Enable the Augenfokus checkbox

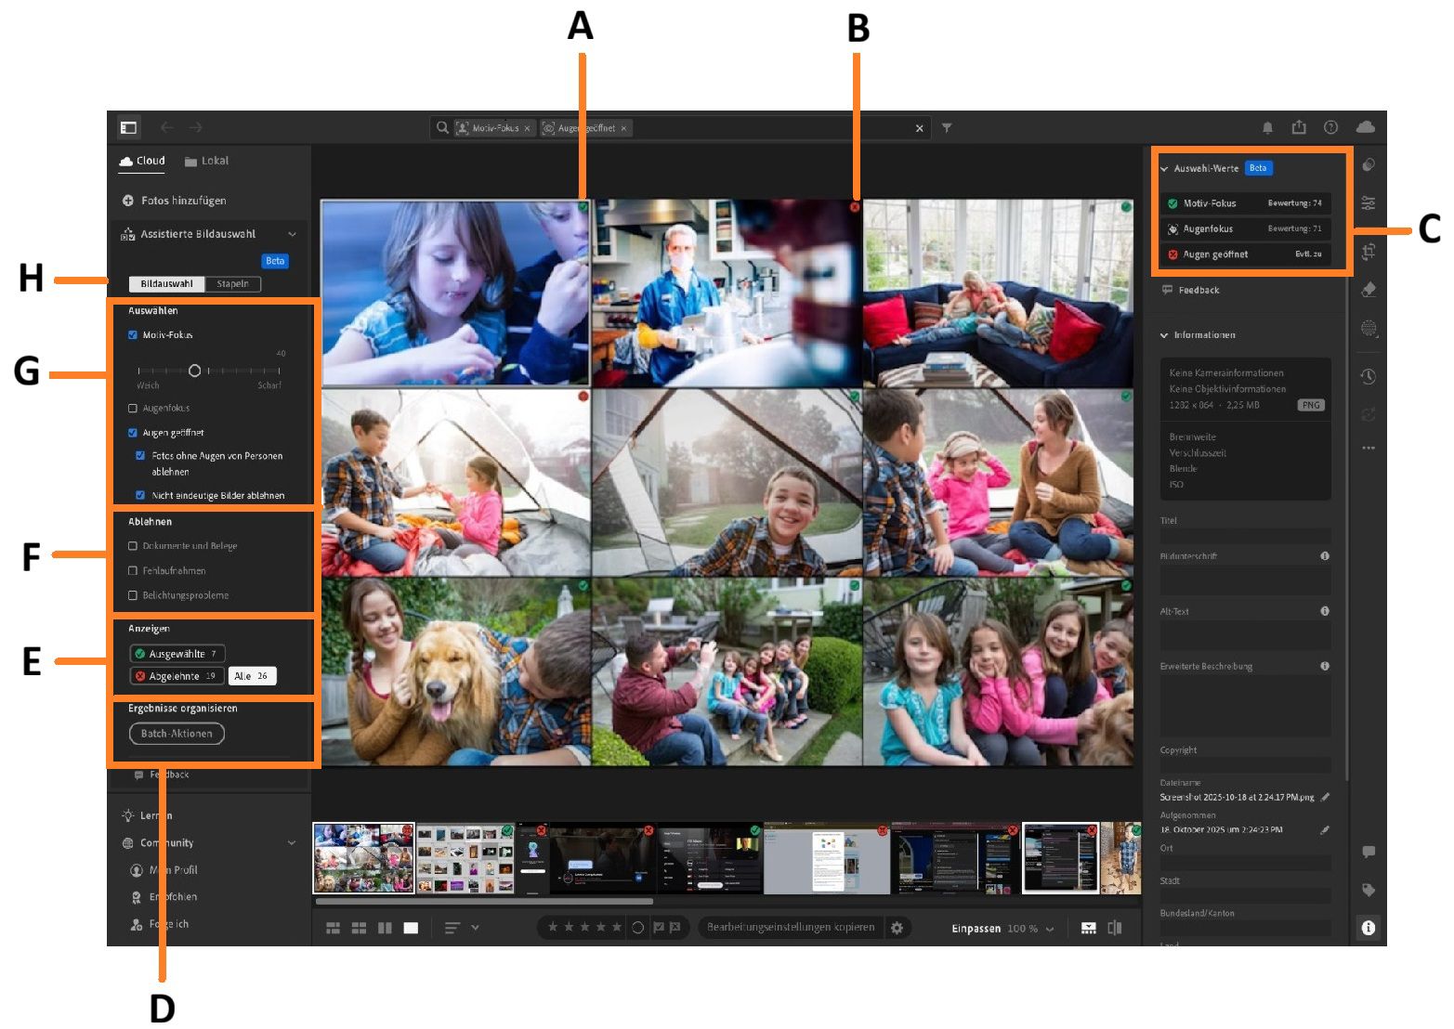click(x=131, y=408)
